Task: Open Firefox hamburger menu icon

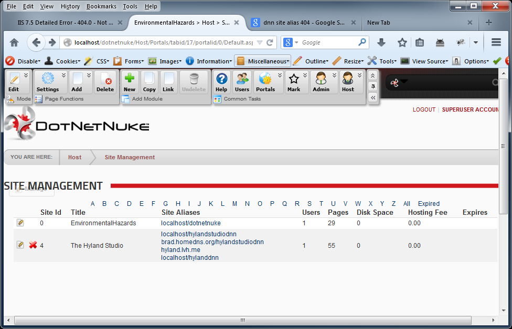Action: [496, 42]
